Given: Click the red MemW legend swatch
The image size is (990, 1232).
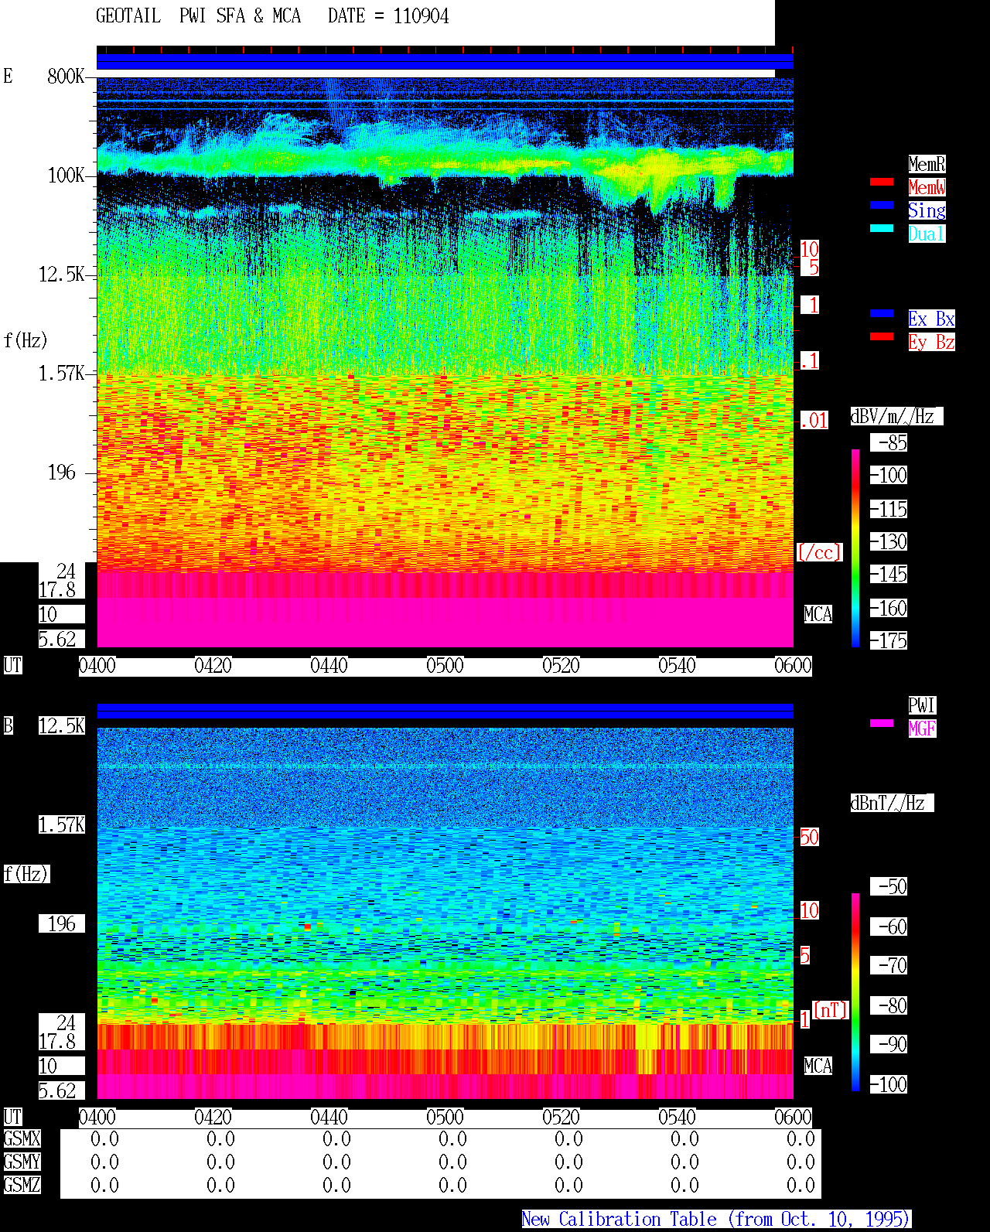Looking at the screenshot, I should click(882, 182).
